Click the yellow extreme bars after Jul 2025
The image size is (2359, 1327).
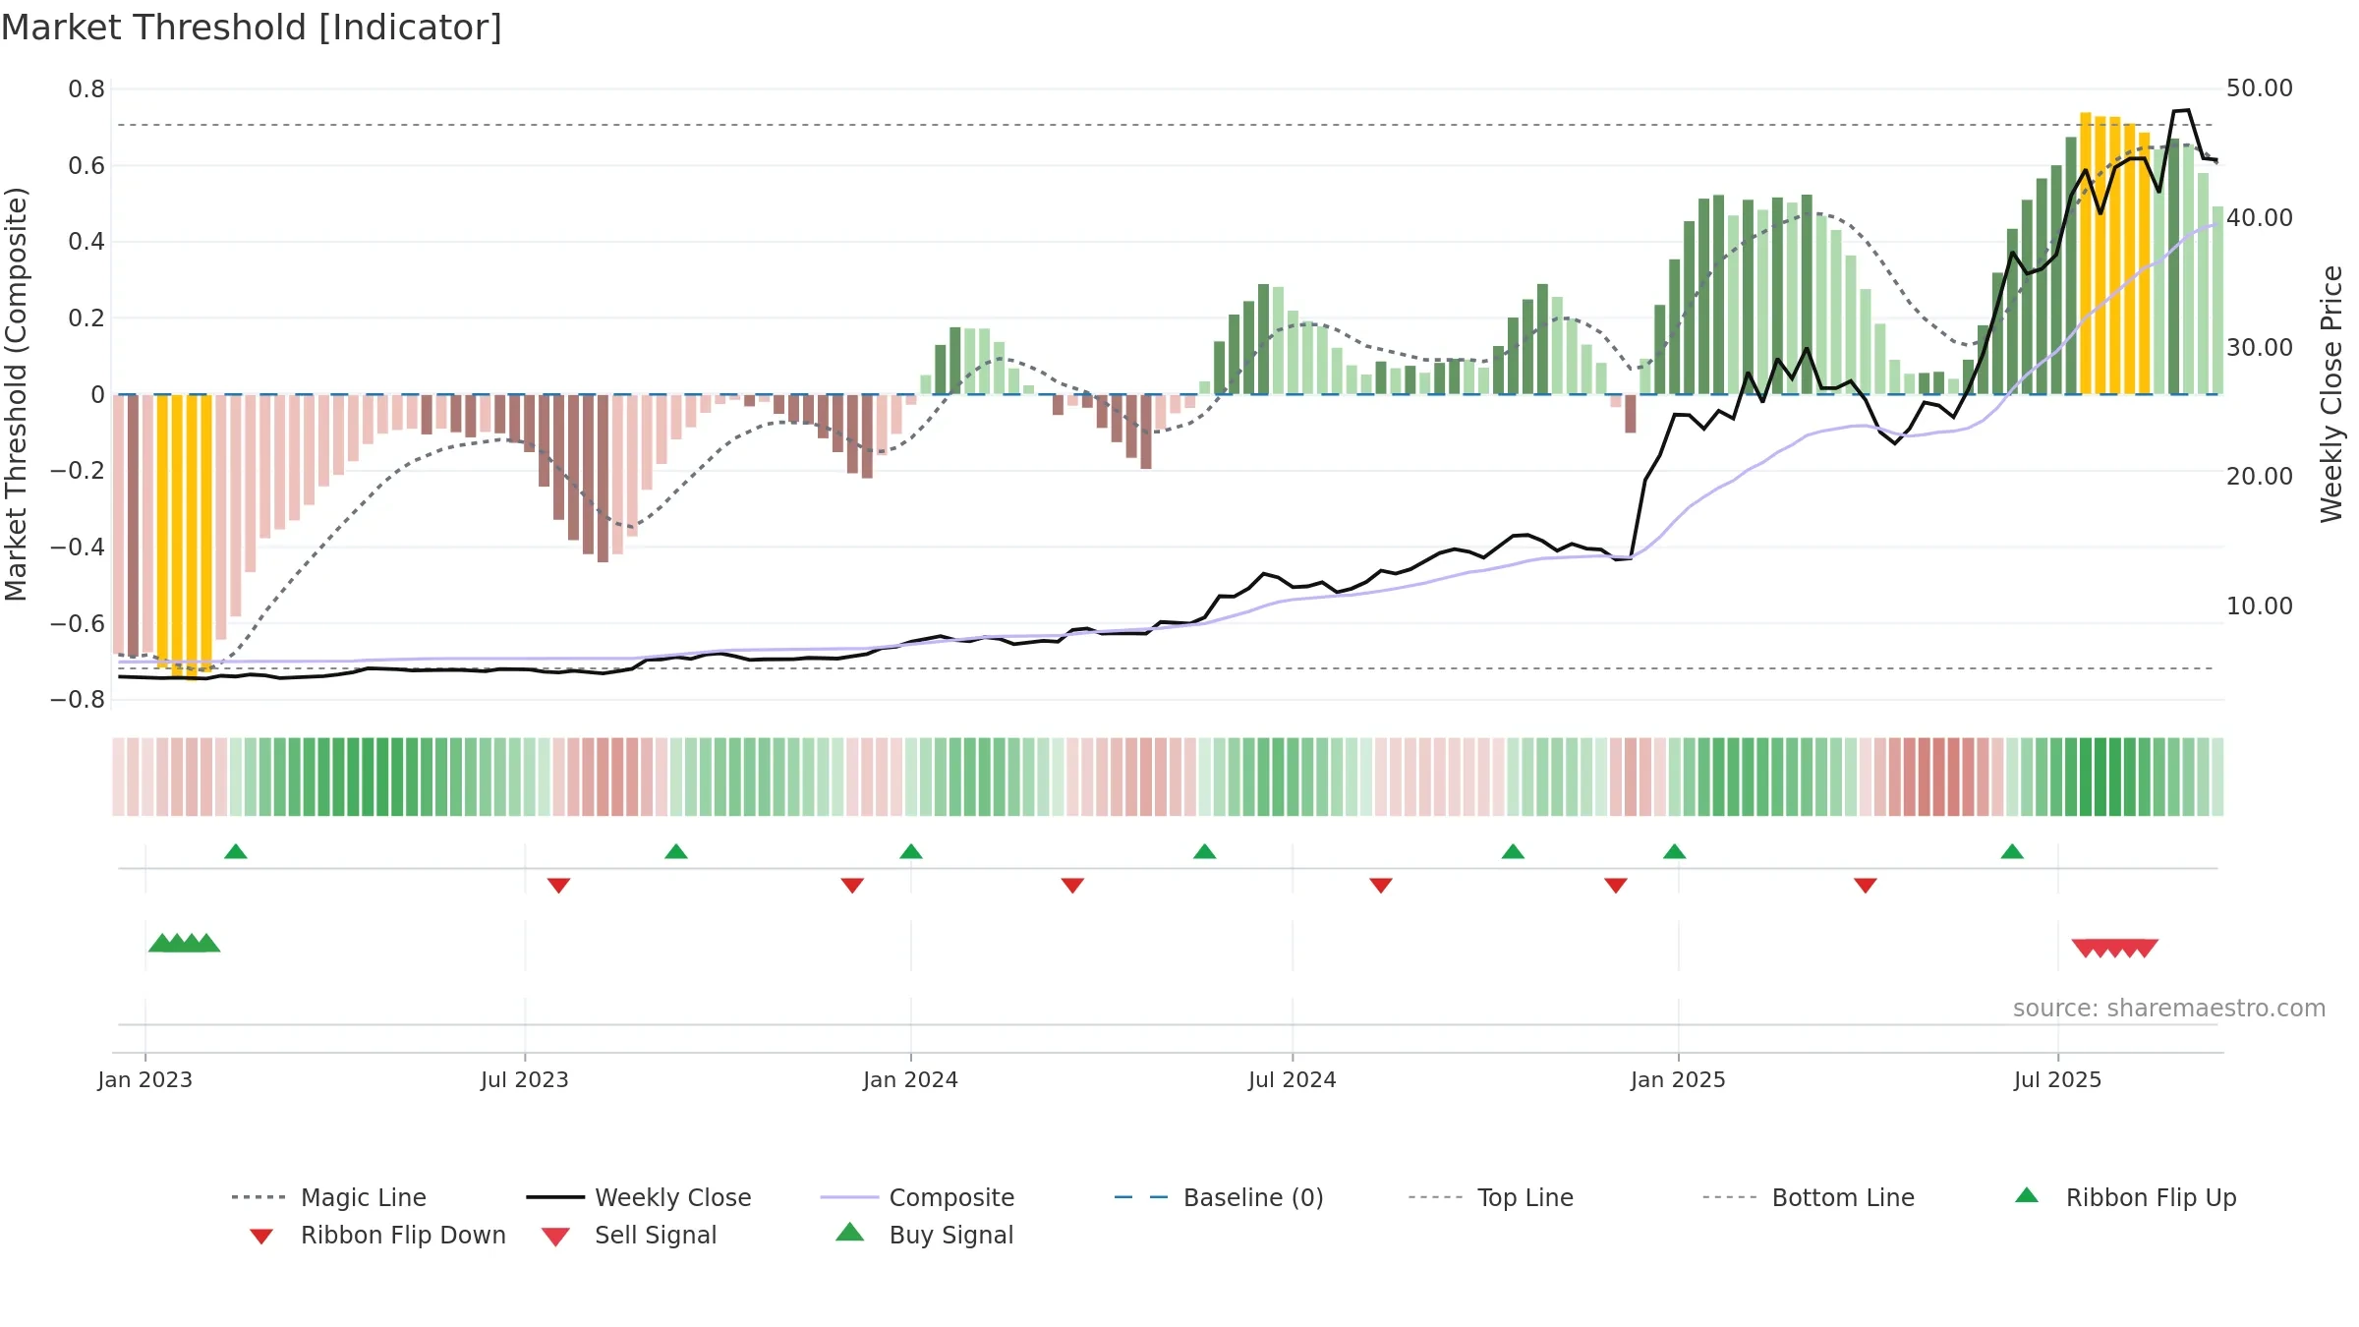click(x=2114, y=254)
